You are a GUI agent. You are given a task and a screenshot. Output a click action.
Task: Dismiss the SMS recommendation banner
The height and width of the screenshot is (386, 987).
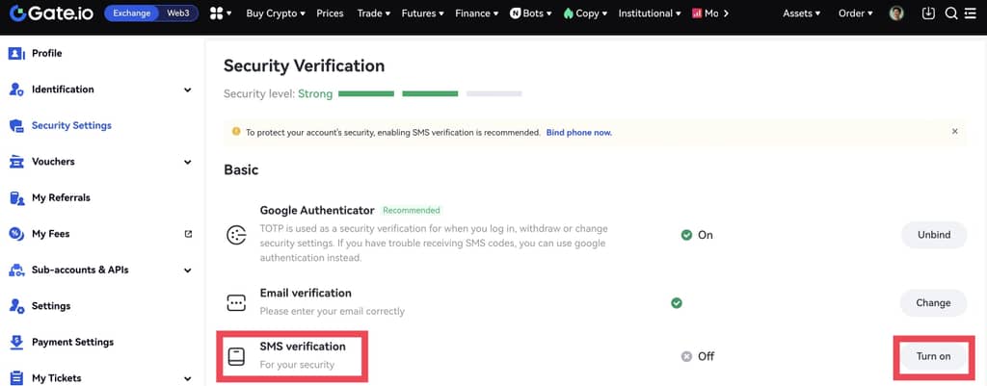[x=955, y=131]
